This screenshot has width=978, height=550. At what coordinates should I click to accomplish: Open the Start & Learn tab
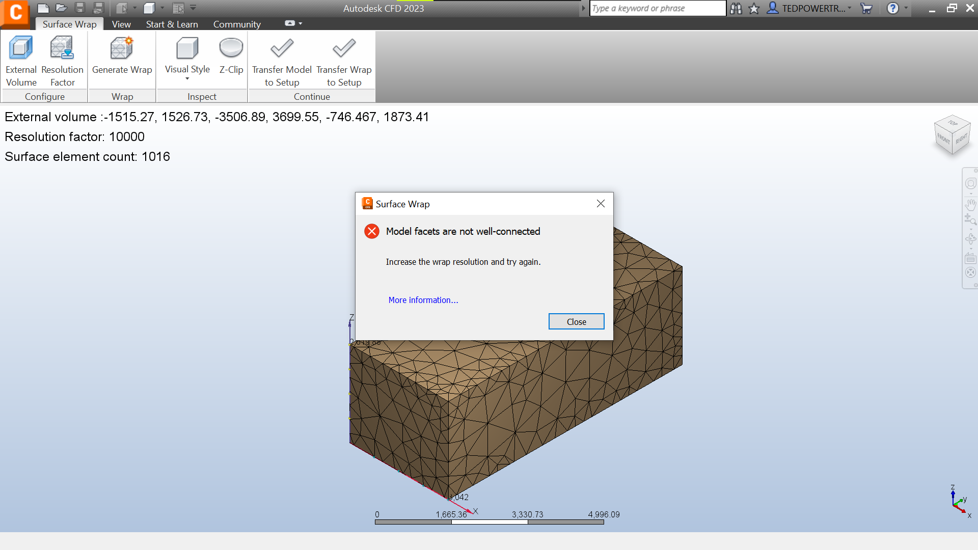tap(172, 24)
